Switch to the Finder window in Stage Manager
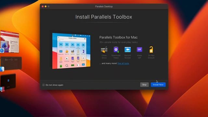The image size is (208, 117). coord(11,63)
